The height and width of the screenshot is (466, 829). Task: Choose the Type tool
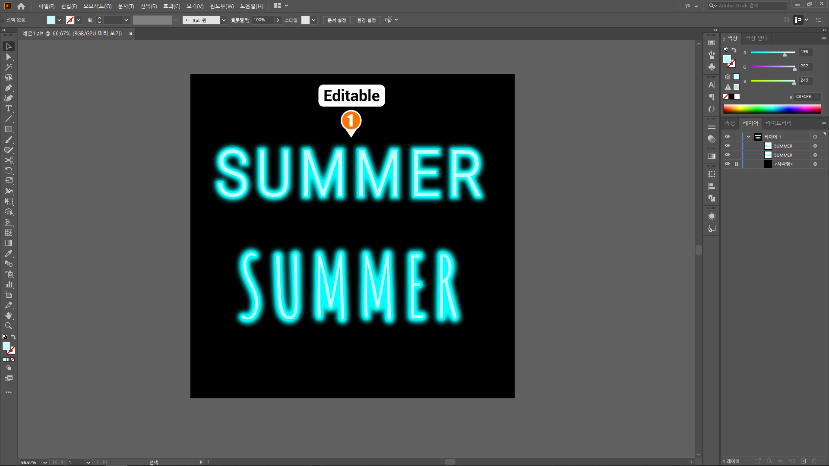8,109
